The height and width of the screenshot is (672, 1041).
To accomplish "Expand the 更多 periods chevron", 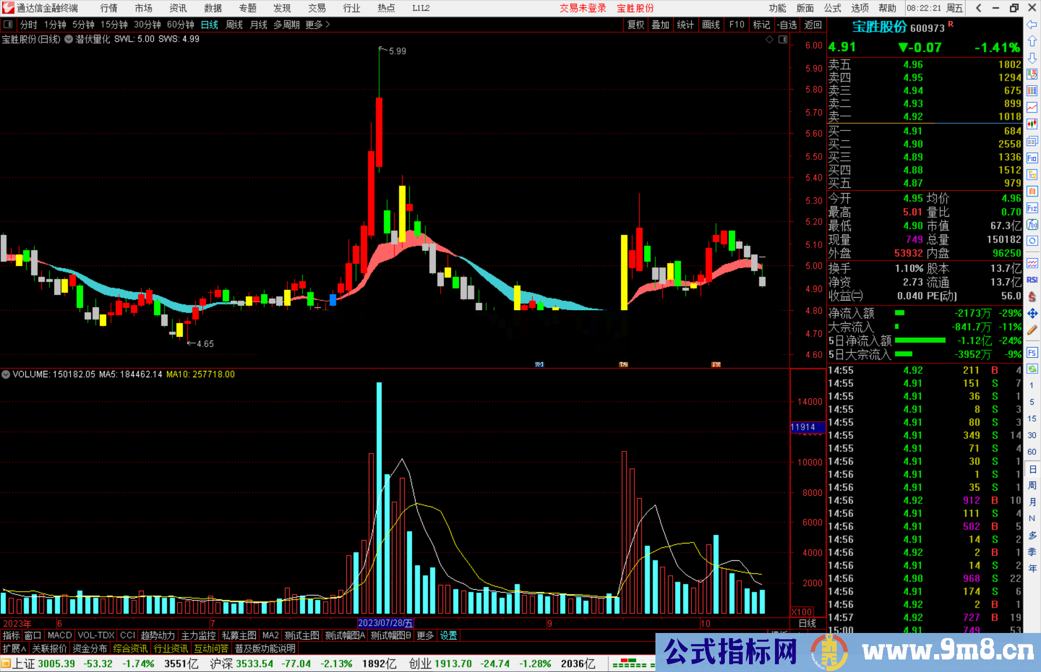I will tap(328, 24).
